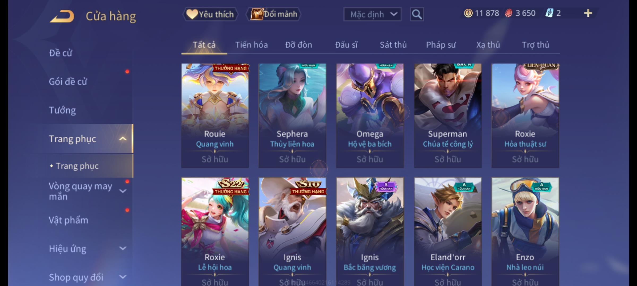Viewport: 637px width, 286px height.
Task: Switch to the Pháp sư tab
Action: click(x=441, y=45)
